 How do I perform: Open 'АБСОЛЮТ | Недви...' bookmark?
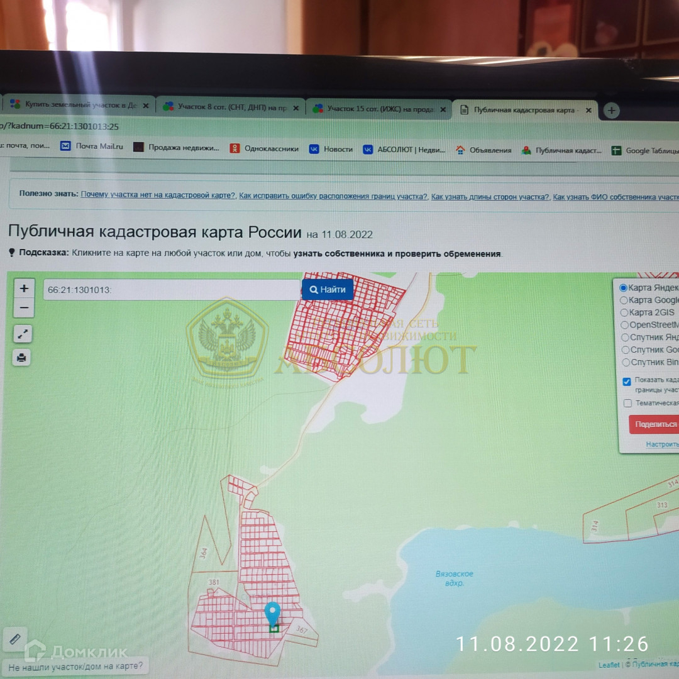tap(404, 150)
